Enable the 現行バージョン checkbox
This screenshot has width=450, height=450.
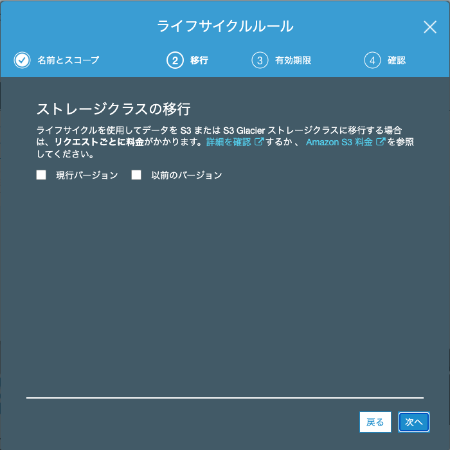(x=41, y=175)
